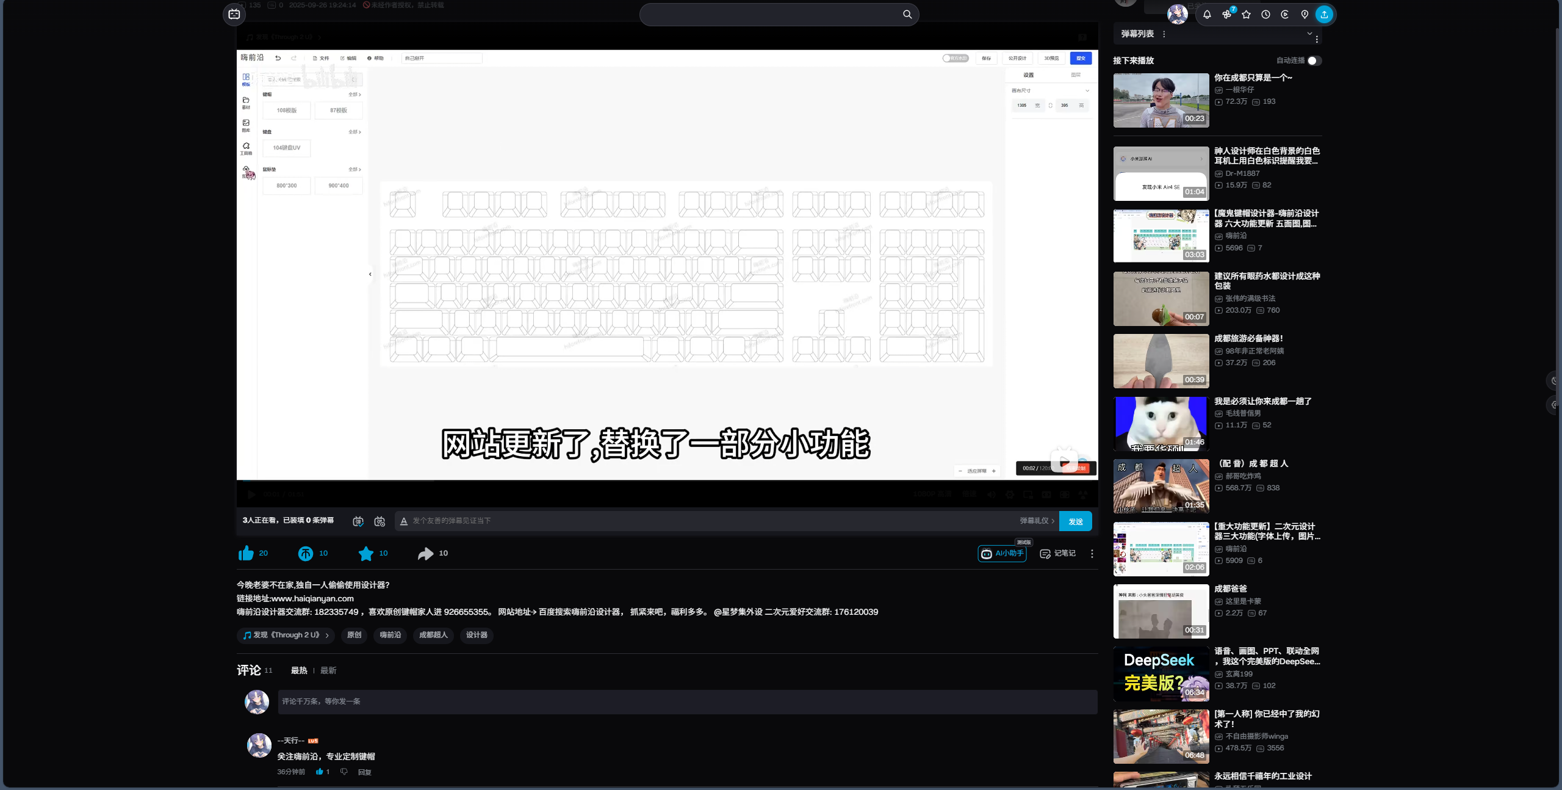1562x790 pixels.
Task: Click the 发送 button to send danmaku
Action: click(1075, 521)
